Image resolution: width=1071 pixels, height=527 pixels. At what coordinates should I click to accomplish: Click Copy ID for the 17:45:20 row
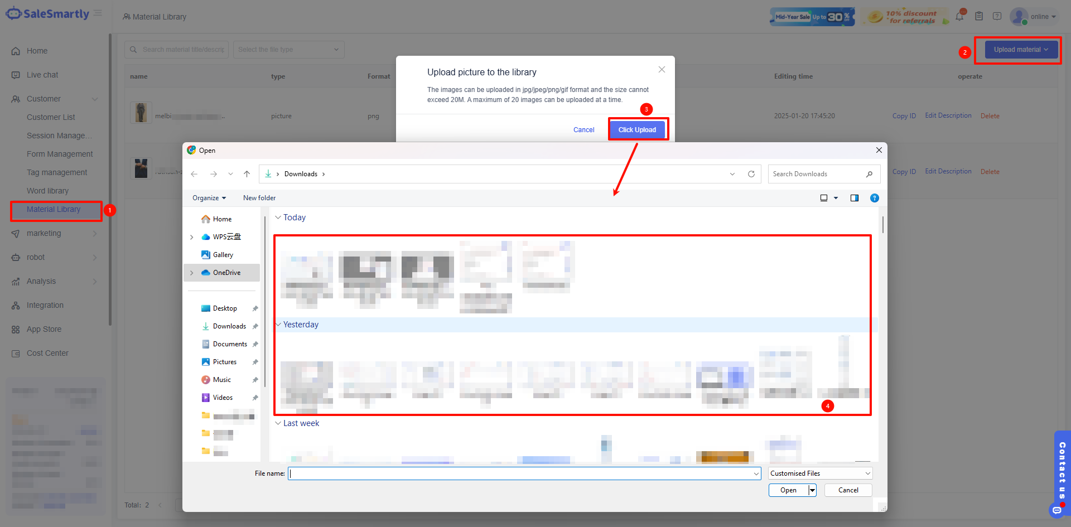tap(904, 116)
